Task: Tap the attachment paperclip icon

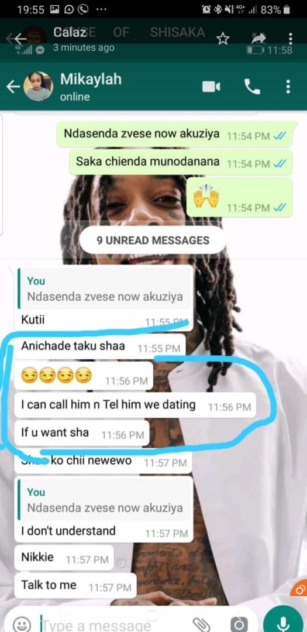Action: click(x=201, y=624)
